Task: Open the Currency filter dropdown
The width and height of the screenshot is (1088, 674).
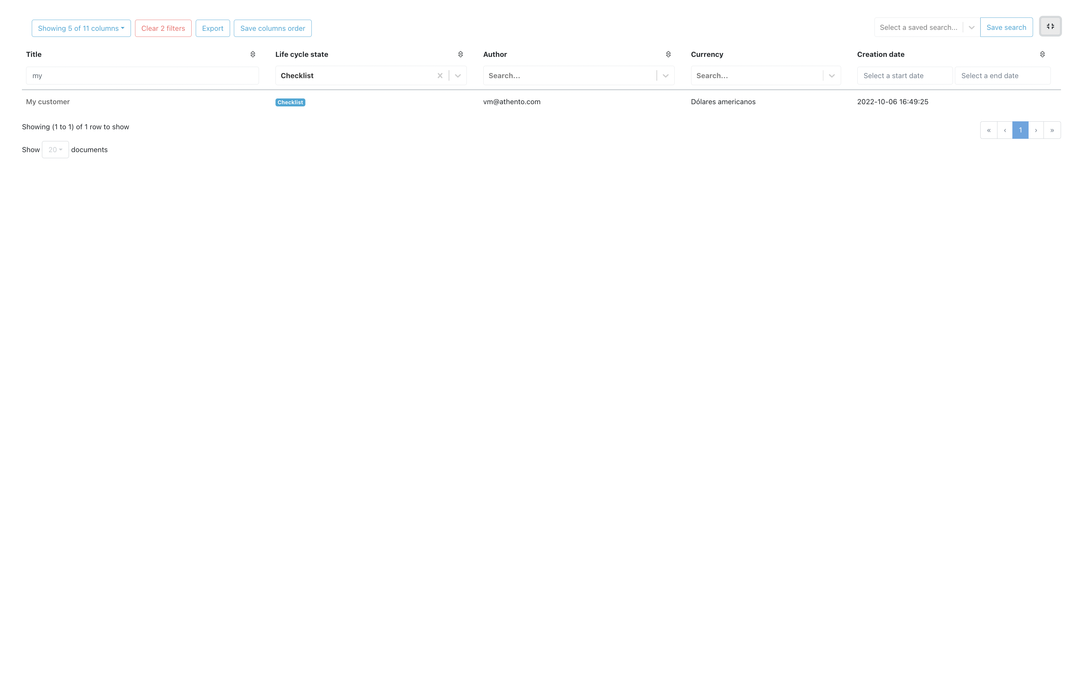Action: pyautogui.click(x=831, y=75)
